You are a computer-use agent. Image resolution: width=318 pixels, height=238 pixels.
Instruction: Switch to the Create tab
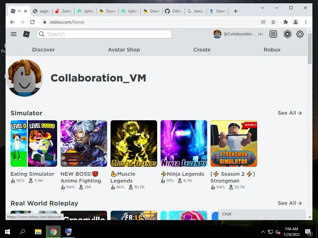click(202, 50)
